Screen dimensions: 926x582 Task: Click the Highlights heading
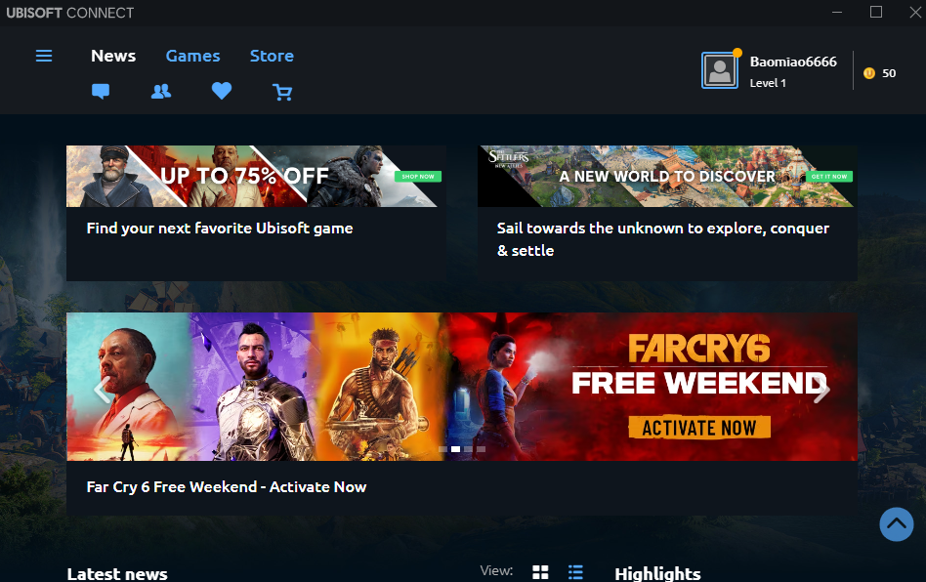657,574
